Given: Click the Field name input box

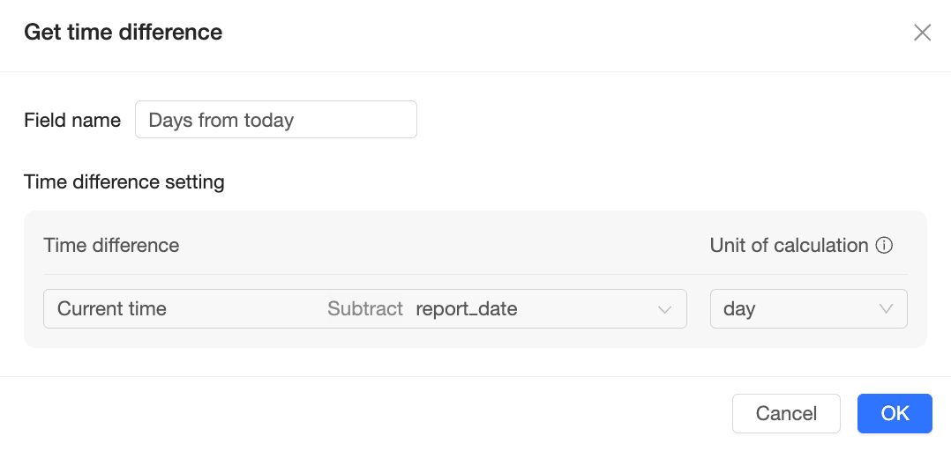Looking at the screenshot, I should click(x=275, y=120).
